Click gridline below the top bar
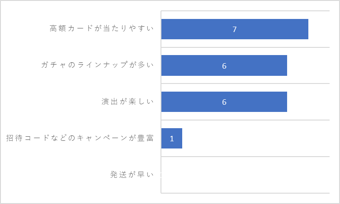The width and height of the screenshot is (340, 204). (246, 47)
